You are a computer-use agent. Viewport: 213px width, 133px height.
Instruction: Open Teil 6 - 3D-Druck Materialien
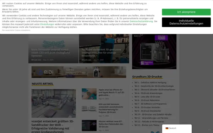tap(147, 100)
